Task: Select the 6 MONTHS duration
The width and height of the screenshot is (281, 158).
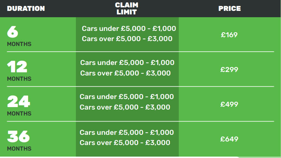Action: (x=19, y=36)
